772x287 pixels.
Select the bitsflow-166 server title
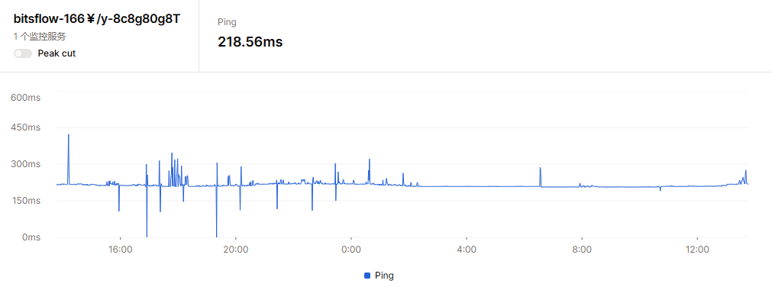pyautogui.click(x=97, y=19)
